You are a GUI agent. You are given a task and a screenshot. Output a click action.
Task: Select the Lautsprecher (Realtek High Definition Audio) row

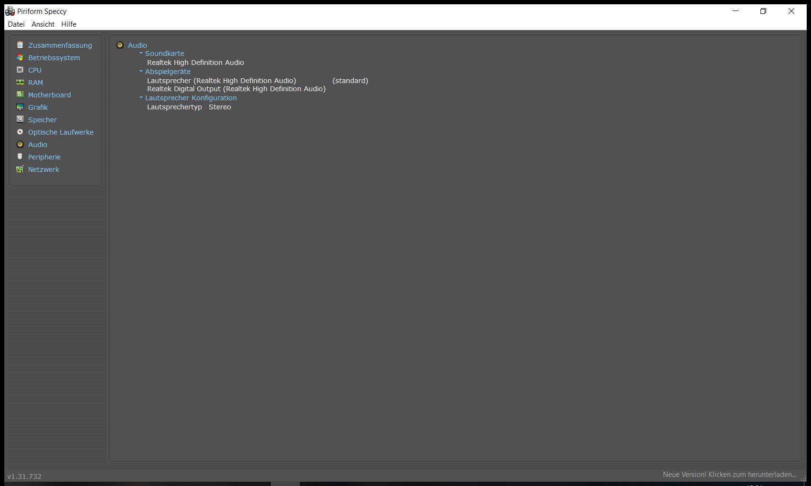click(x=222, y=81)
